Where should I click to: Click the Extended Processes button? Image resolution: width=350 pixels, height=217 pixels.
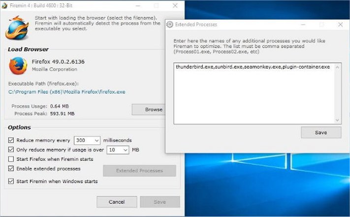click(139, 171)
